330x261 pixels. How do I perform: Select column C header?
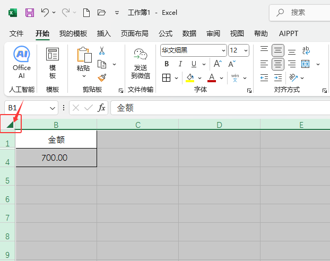138,125
